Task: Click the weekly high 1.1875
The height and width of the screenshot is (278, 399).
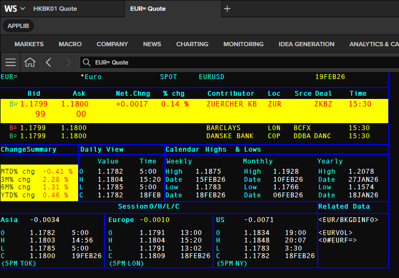Action: tap(208, 172)
